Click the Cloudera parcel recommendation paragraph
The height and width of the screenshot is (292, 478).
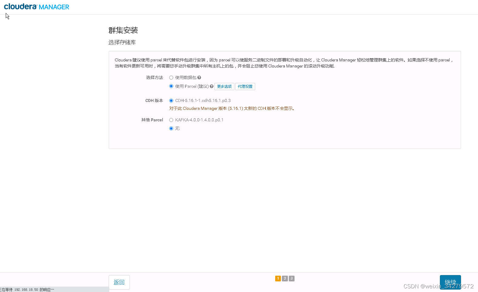pos(284,63)
